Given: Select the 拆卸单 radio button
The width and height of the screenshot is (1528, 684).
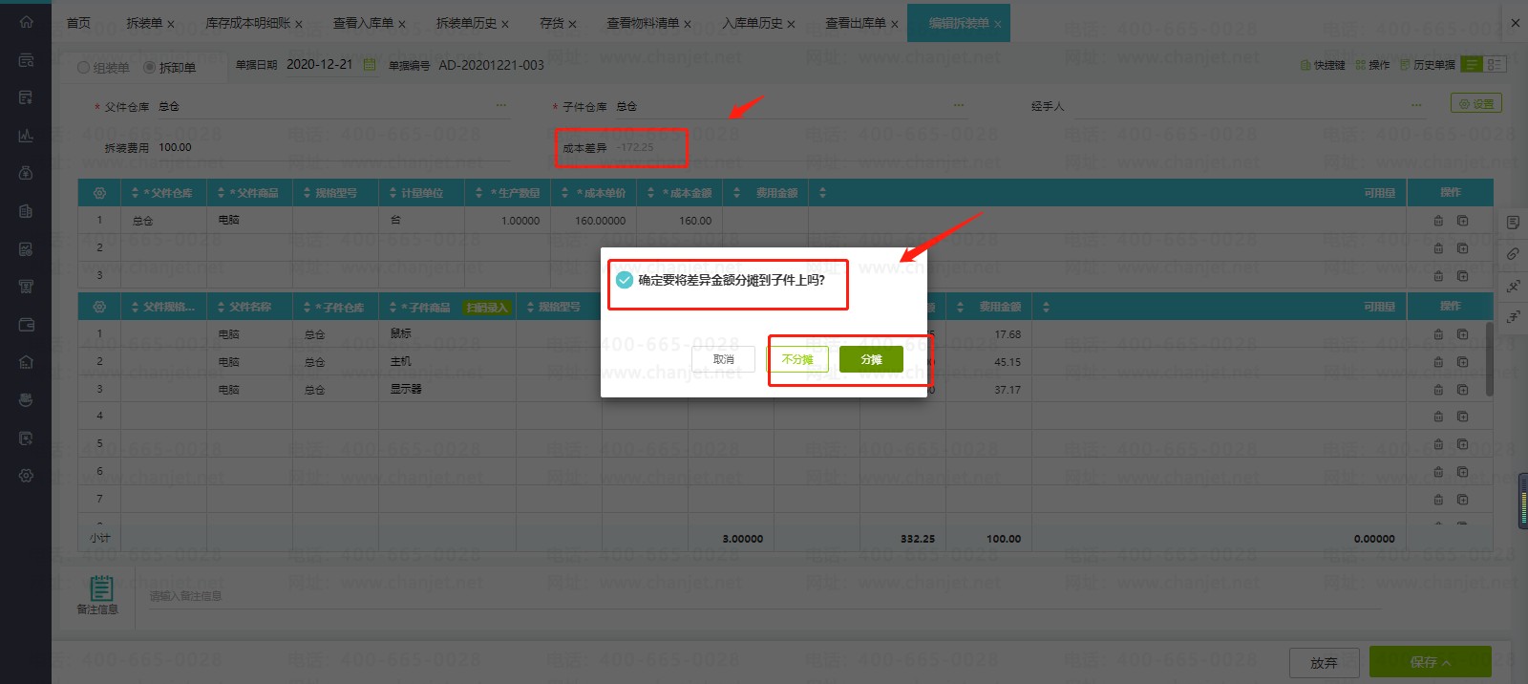Looking at the screenshot, I should [150, 68].
